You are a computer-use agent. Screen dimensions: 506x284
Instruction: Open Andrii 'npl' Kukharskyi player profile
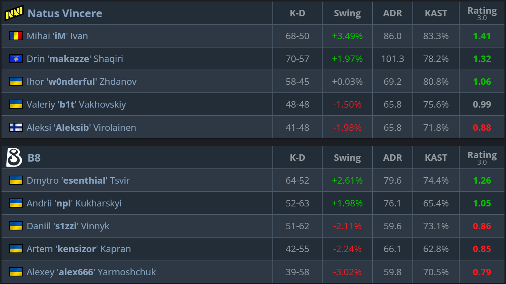(x=74, y=203)
